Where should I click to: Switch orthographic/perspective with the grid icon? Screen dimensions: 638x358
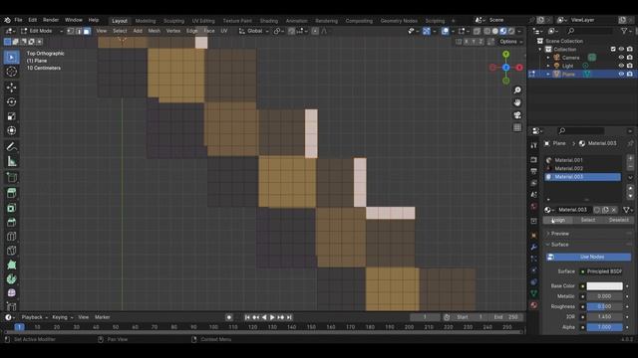click(517, 127)
